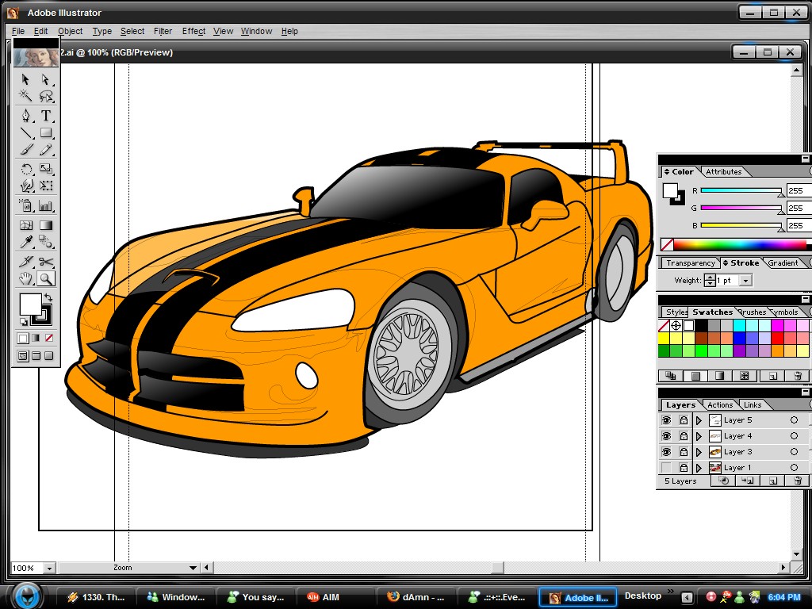The width and height of the screenshot is (812, 609).
Task: Expand Layer 4 contents
Action: click(699, 436)
